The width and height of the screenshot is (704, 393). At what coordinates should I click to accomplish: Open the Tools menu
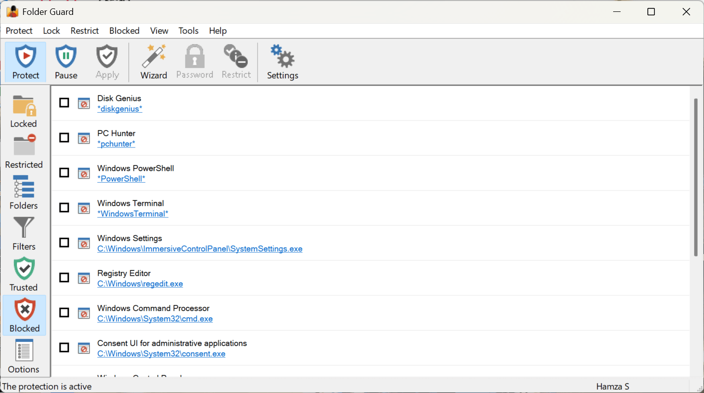click(189, 31)
